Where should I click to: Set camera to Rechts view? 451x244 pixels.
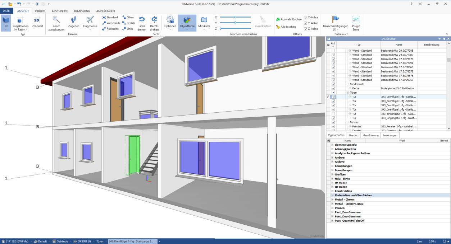(128, 23)
